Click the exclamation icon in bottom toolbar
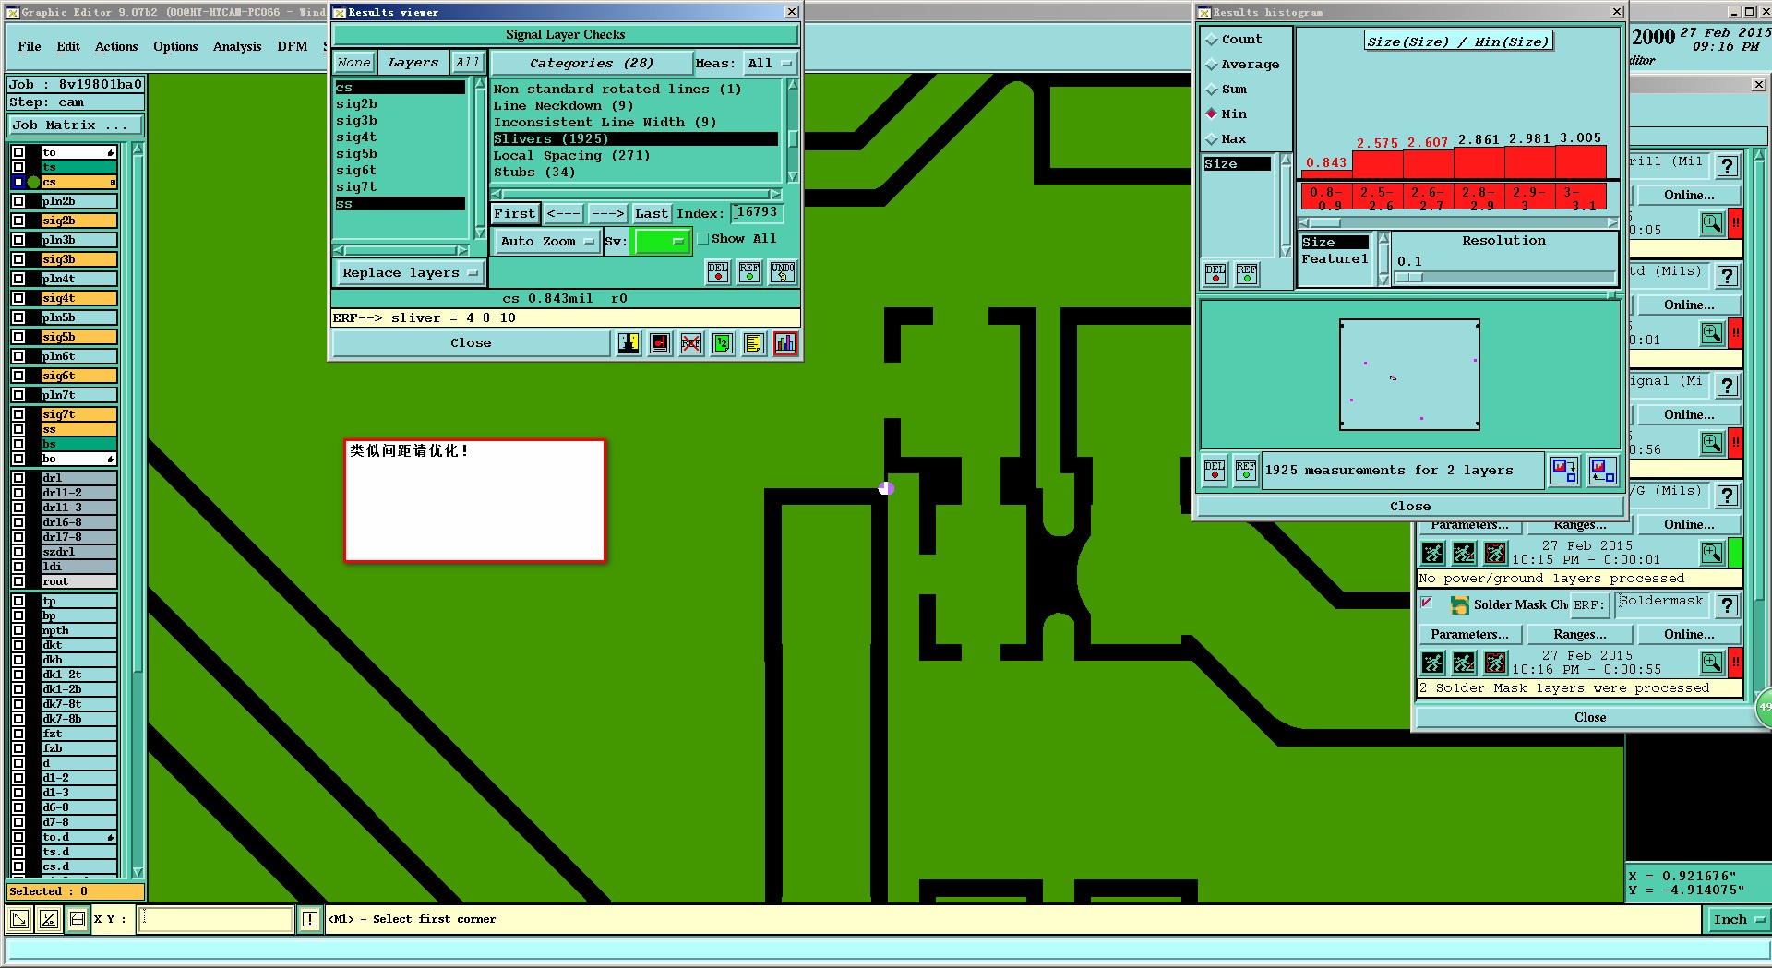The image size is (1772, 968). coord(309,919)
